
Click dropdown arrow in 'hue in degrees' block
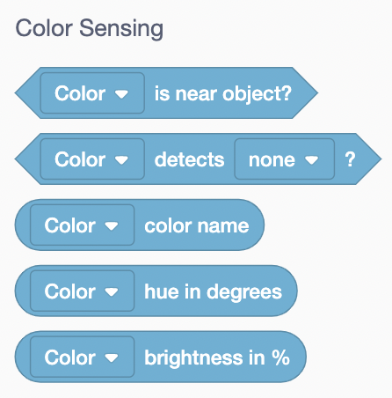pyautogui.click(x=112, y=292)
